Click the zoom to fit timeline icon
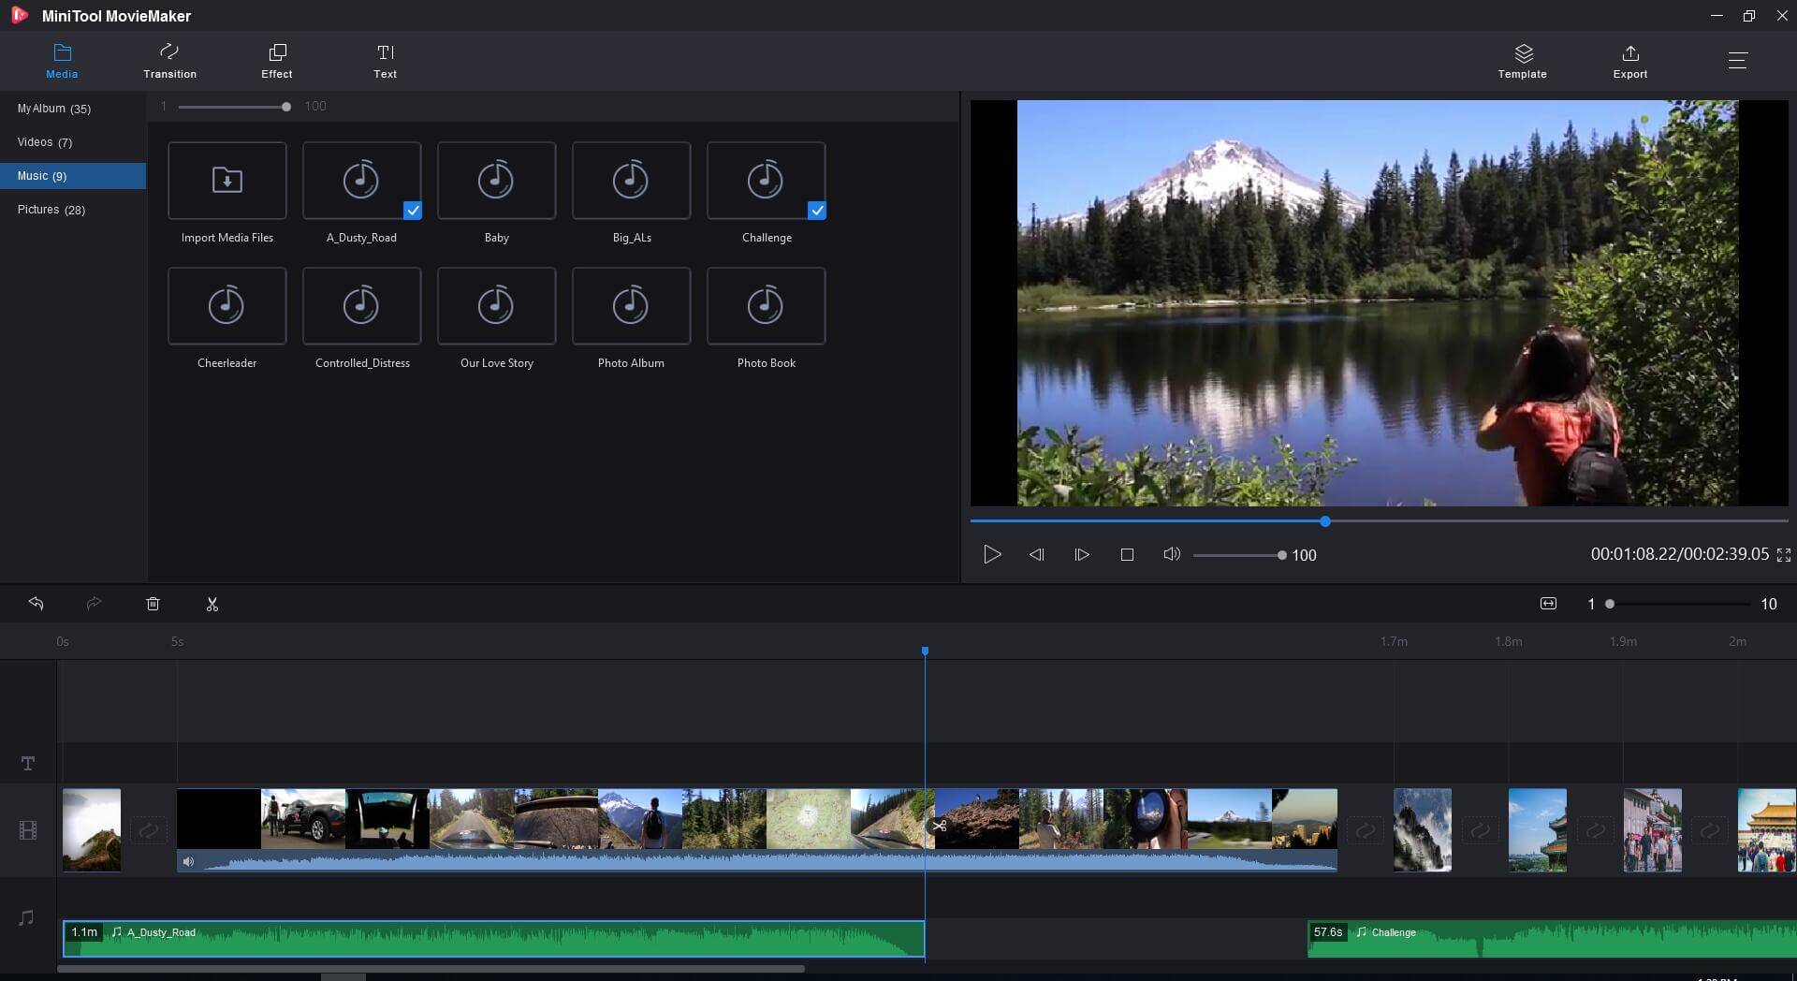1797x981 pixels. tap(1548, 604)
